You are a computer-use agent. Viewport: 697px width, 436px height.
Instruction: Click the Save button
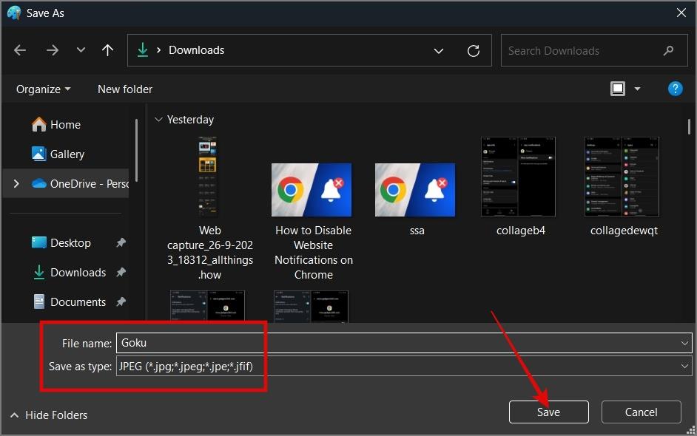click(x=548, y=412)
